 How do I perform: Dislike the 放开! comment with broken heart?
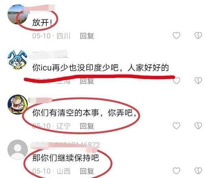click(x=198, y=36)
